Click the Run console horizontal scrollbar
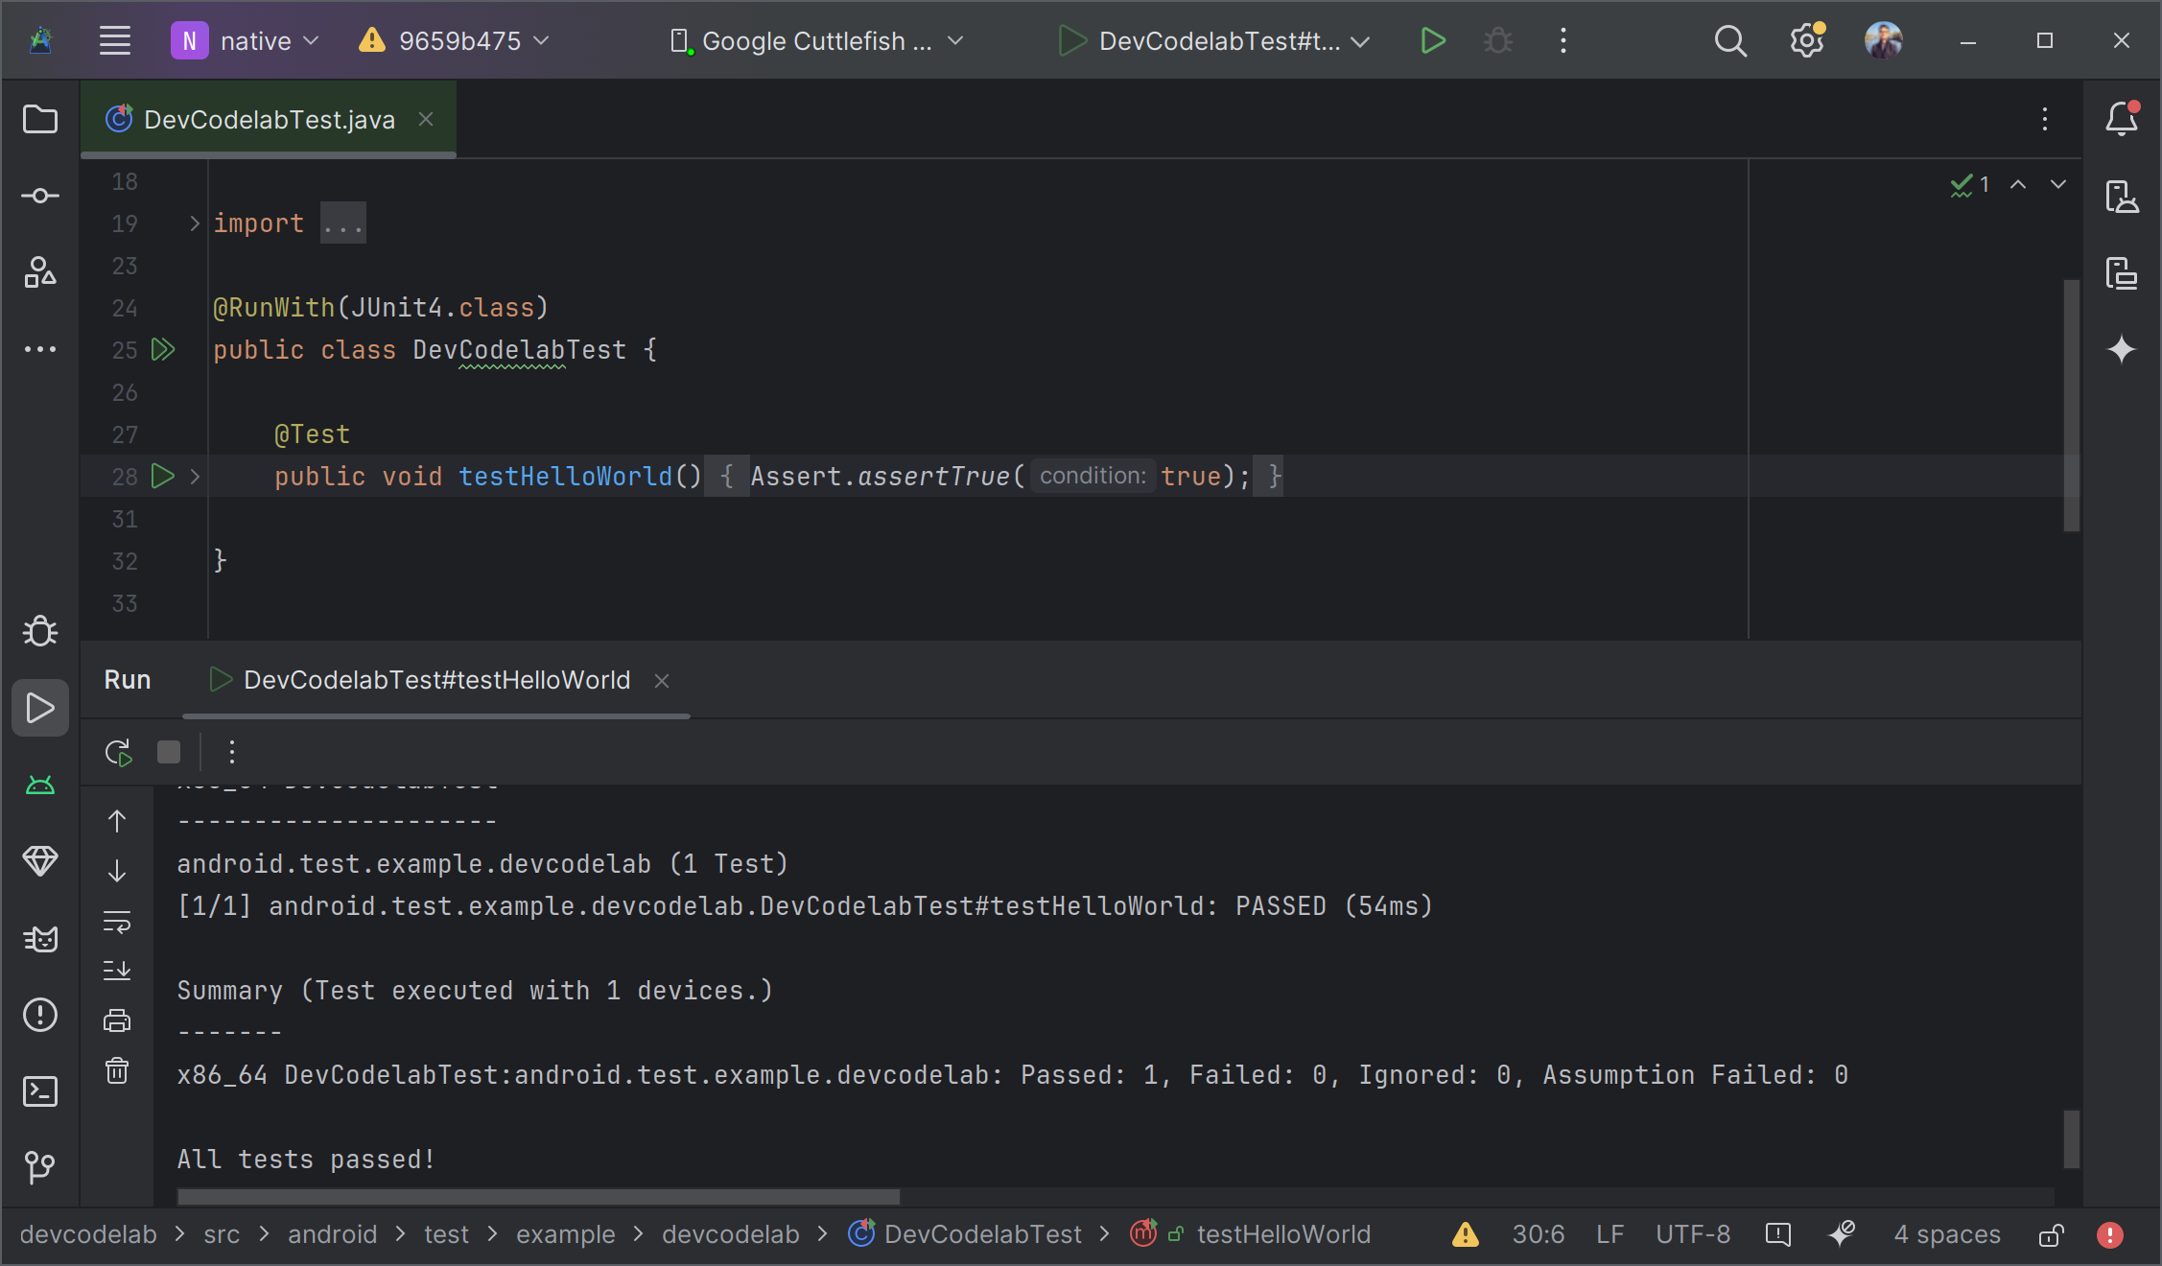Image resolution: width=2162 pixels, height=1266 pixels. coord(538,1197)
